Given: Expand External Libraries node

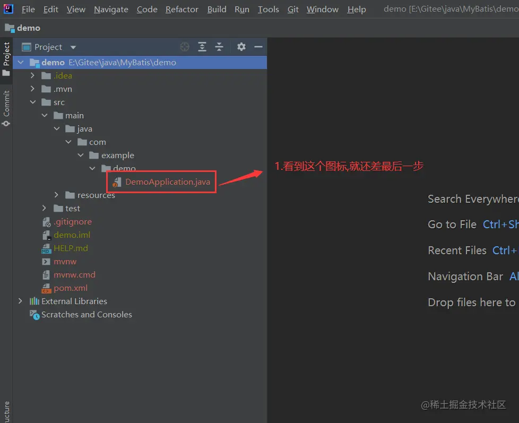Looking at the screenshot, I should pos(21,301).
